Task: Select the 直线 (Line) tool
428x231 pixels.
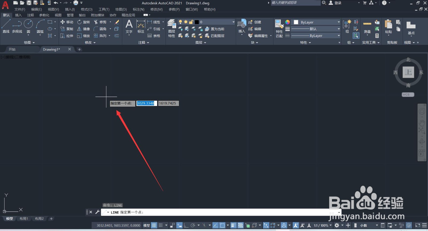Action: (x=6, y=26)
